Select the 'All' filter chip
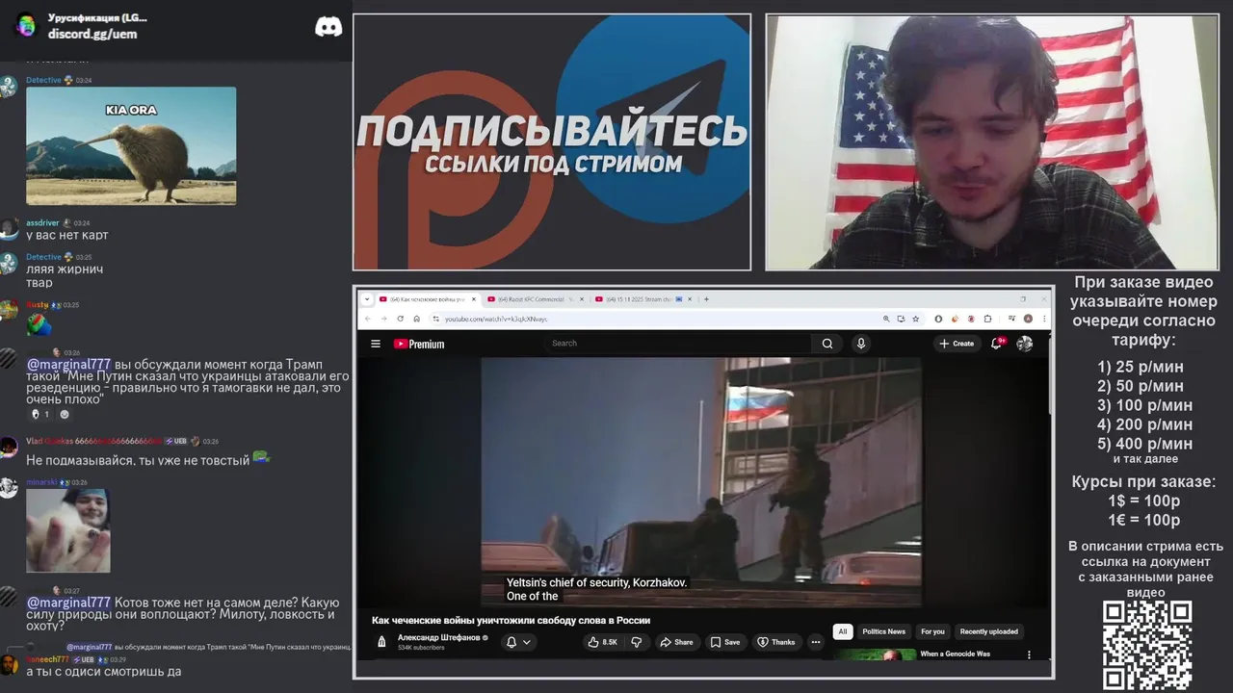Screen dimensions: 1233x693 tap(843, 631)
